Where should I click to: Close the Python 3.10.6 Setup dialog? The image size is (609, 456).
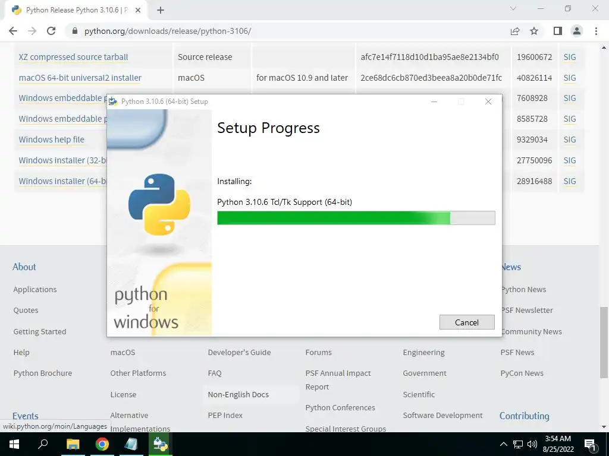click(x=488, y=102)
